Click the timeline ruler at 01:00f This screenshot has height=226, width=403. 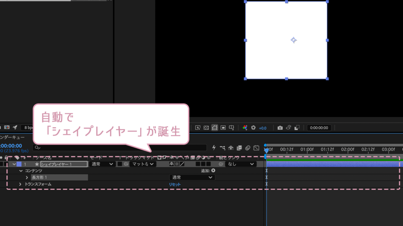tap(307, 149)
